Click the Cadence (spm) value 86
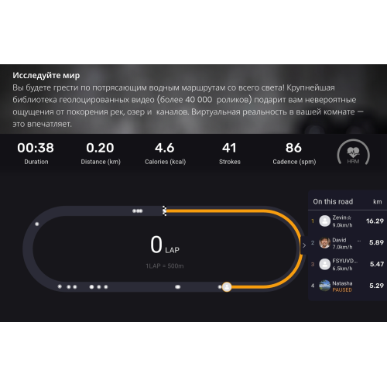This screenshot has width=387, height=387. click(293, 148)
